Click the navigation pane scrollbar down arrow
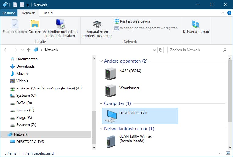This screenshot has height=157, width=233. tap(94, 147)
